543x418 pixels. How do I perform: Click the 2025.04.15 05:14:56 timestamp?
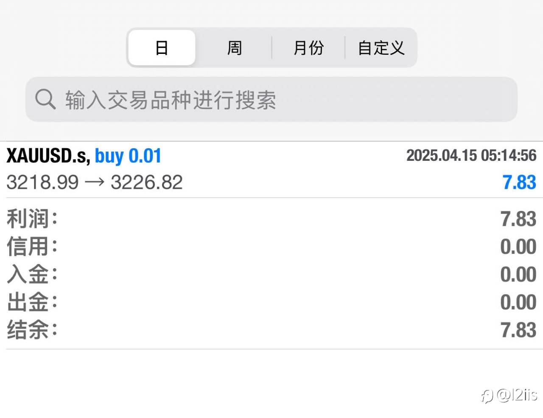tap(471, 155)
